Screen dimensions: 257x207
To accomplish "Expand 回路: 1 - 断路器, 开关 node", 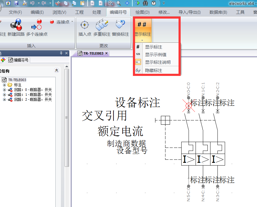I will click(4, 95).
